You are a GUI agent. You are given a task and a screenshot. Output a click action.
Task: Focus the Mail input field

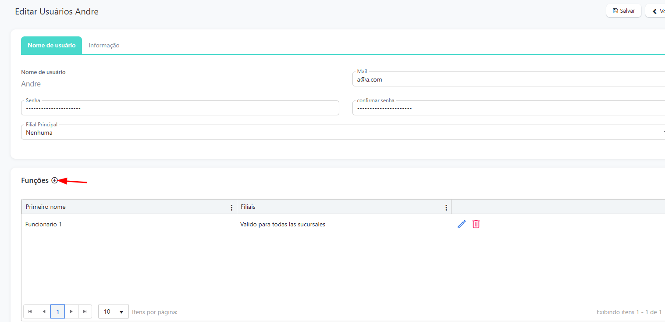[x=509, y=80]
